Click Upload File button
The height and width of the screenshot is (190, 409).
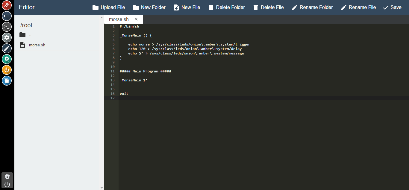click(109, 7)
